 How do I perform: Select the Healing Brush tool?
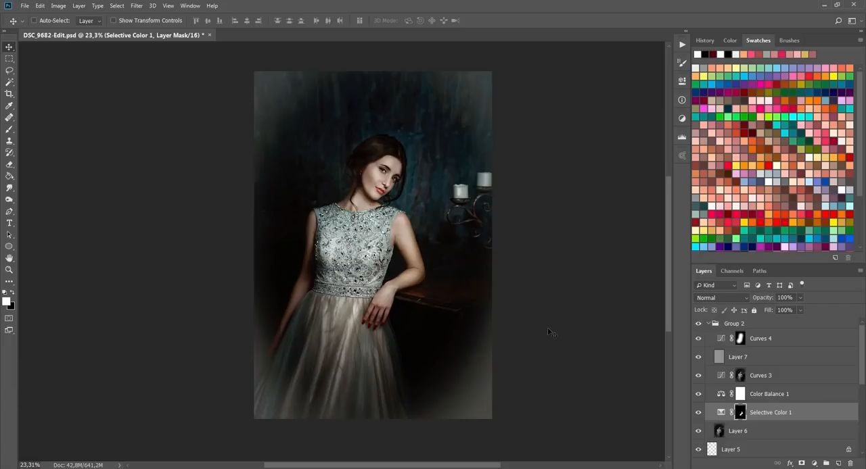[x=9, y=118]
